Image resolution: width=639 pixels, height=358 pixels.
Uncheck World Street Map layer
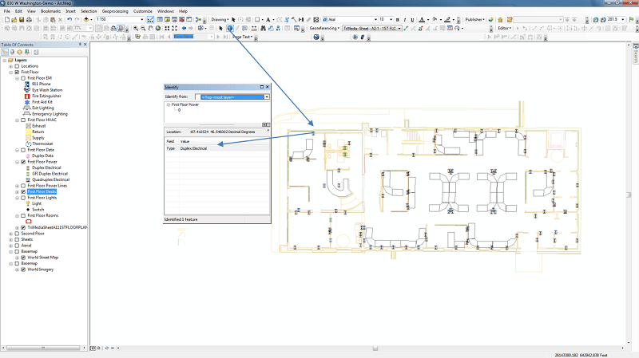pos(23,258)
